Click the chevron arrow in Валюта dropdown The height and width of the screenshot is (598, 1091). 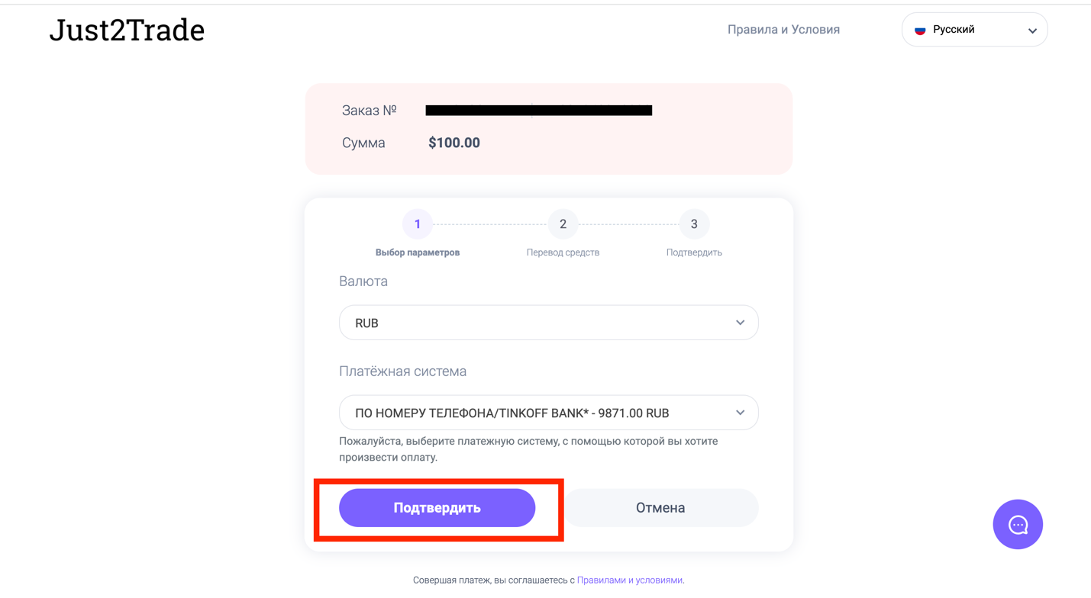coord(740,323)
